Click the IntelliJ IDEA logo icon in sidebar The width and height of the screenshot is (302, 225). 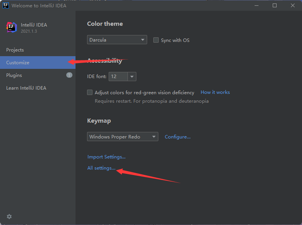[x=12, y=27]
